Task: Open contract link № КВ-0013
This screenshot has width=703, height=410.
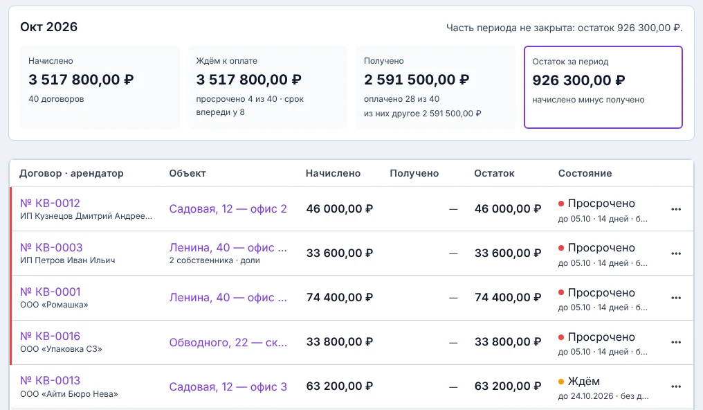Action: pos(51,381)
